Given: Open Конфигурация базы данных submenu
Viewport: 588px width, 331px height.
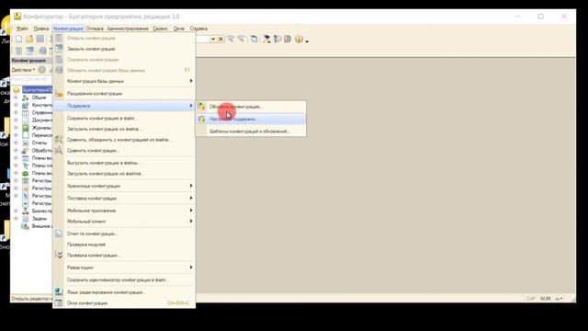Looking at the screenshot, I should click(124, 81).
